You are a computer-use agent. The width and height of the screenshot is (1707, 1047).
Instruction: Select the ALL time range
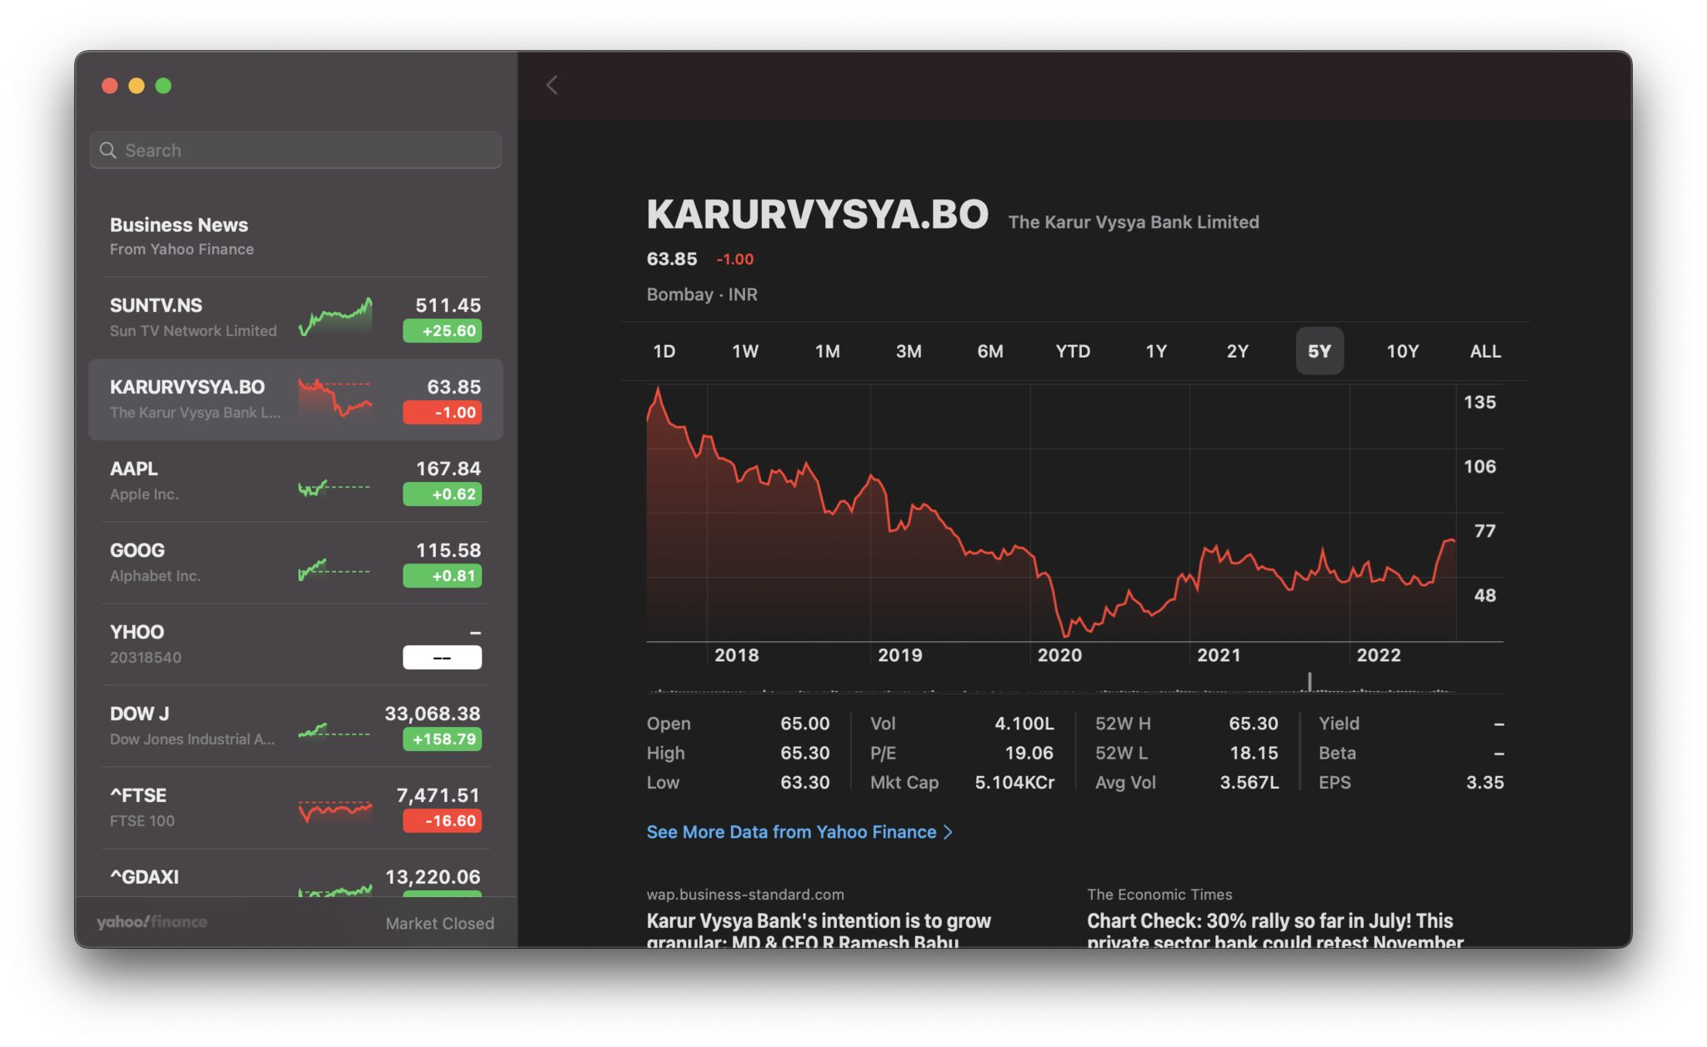(x=1484, y=351)
